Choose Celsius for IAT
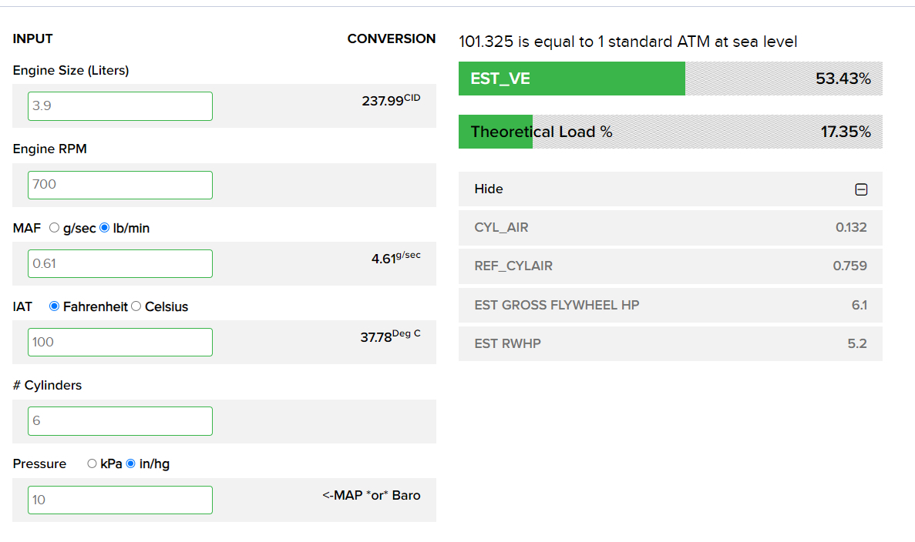Image resolution: width=915 pixels, height=542 pixels. tap(136, 306)
